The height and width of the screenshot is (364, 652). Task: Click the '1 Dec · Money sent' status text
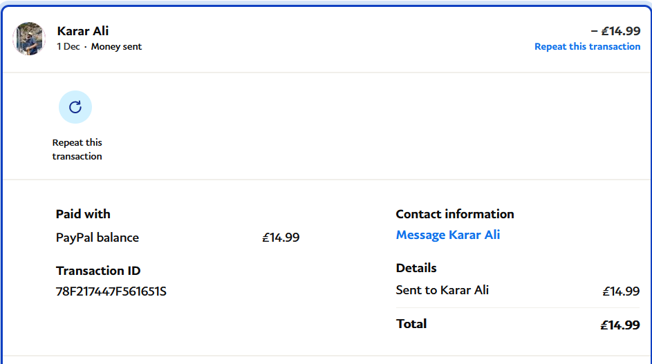click(x=99, y=47)
